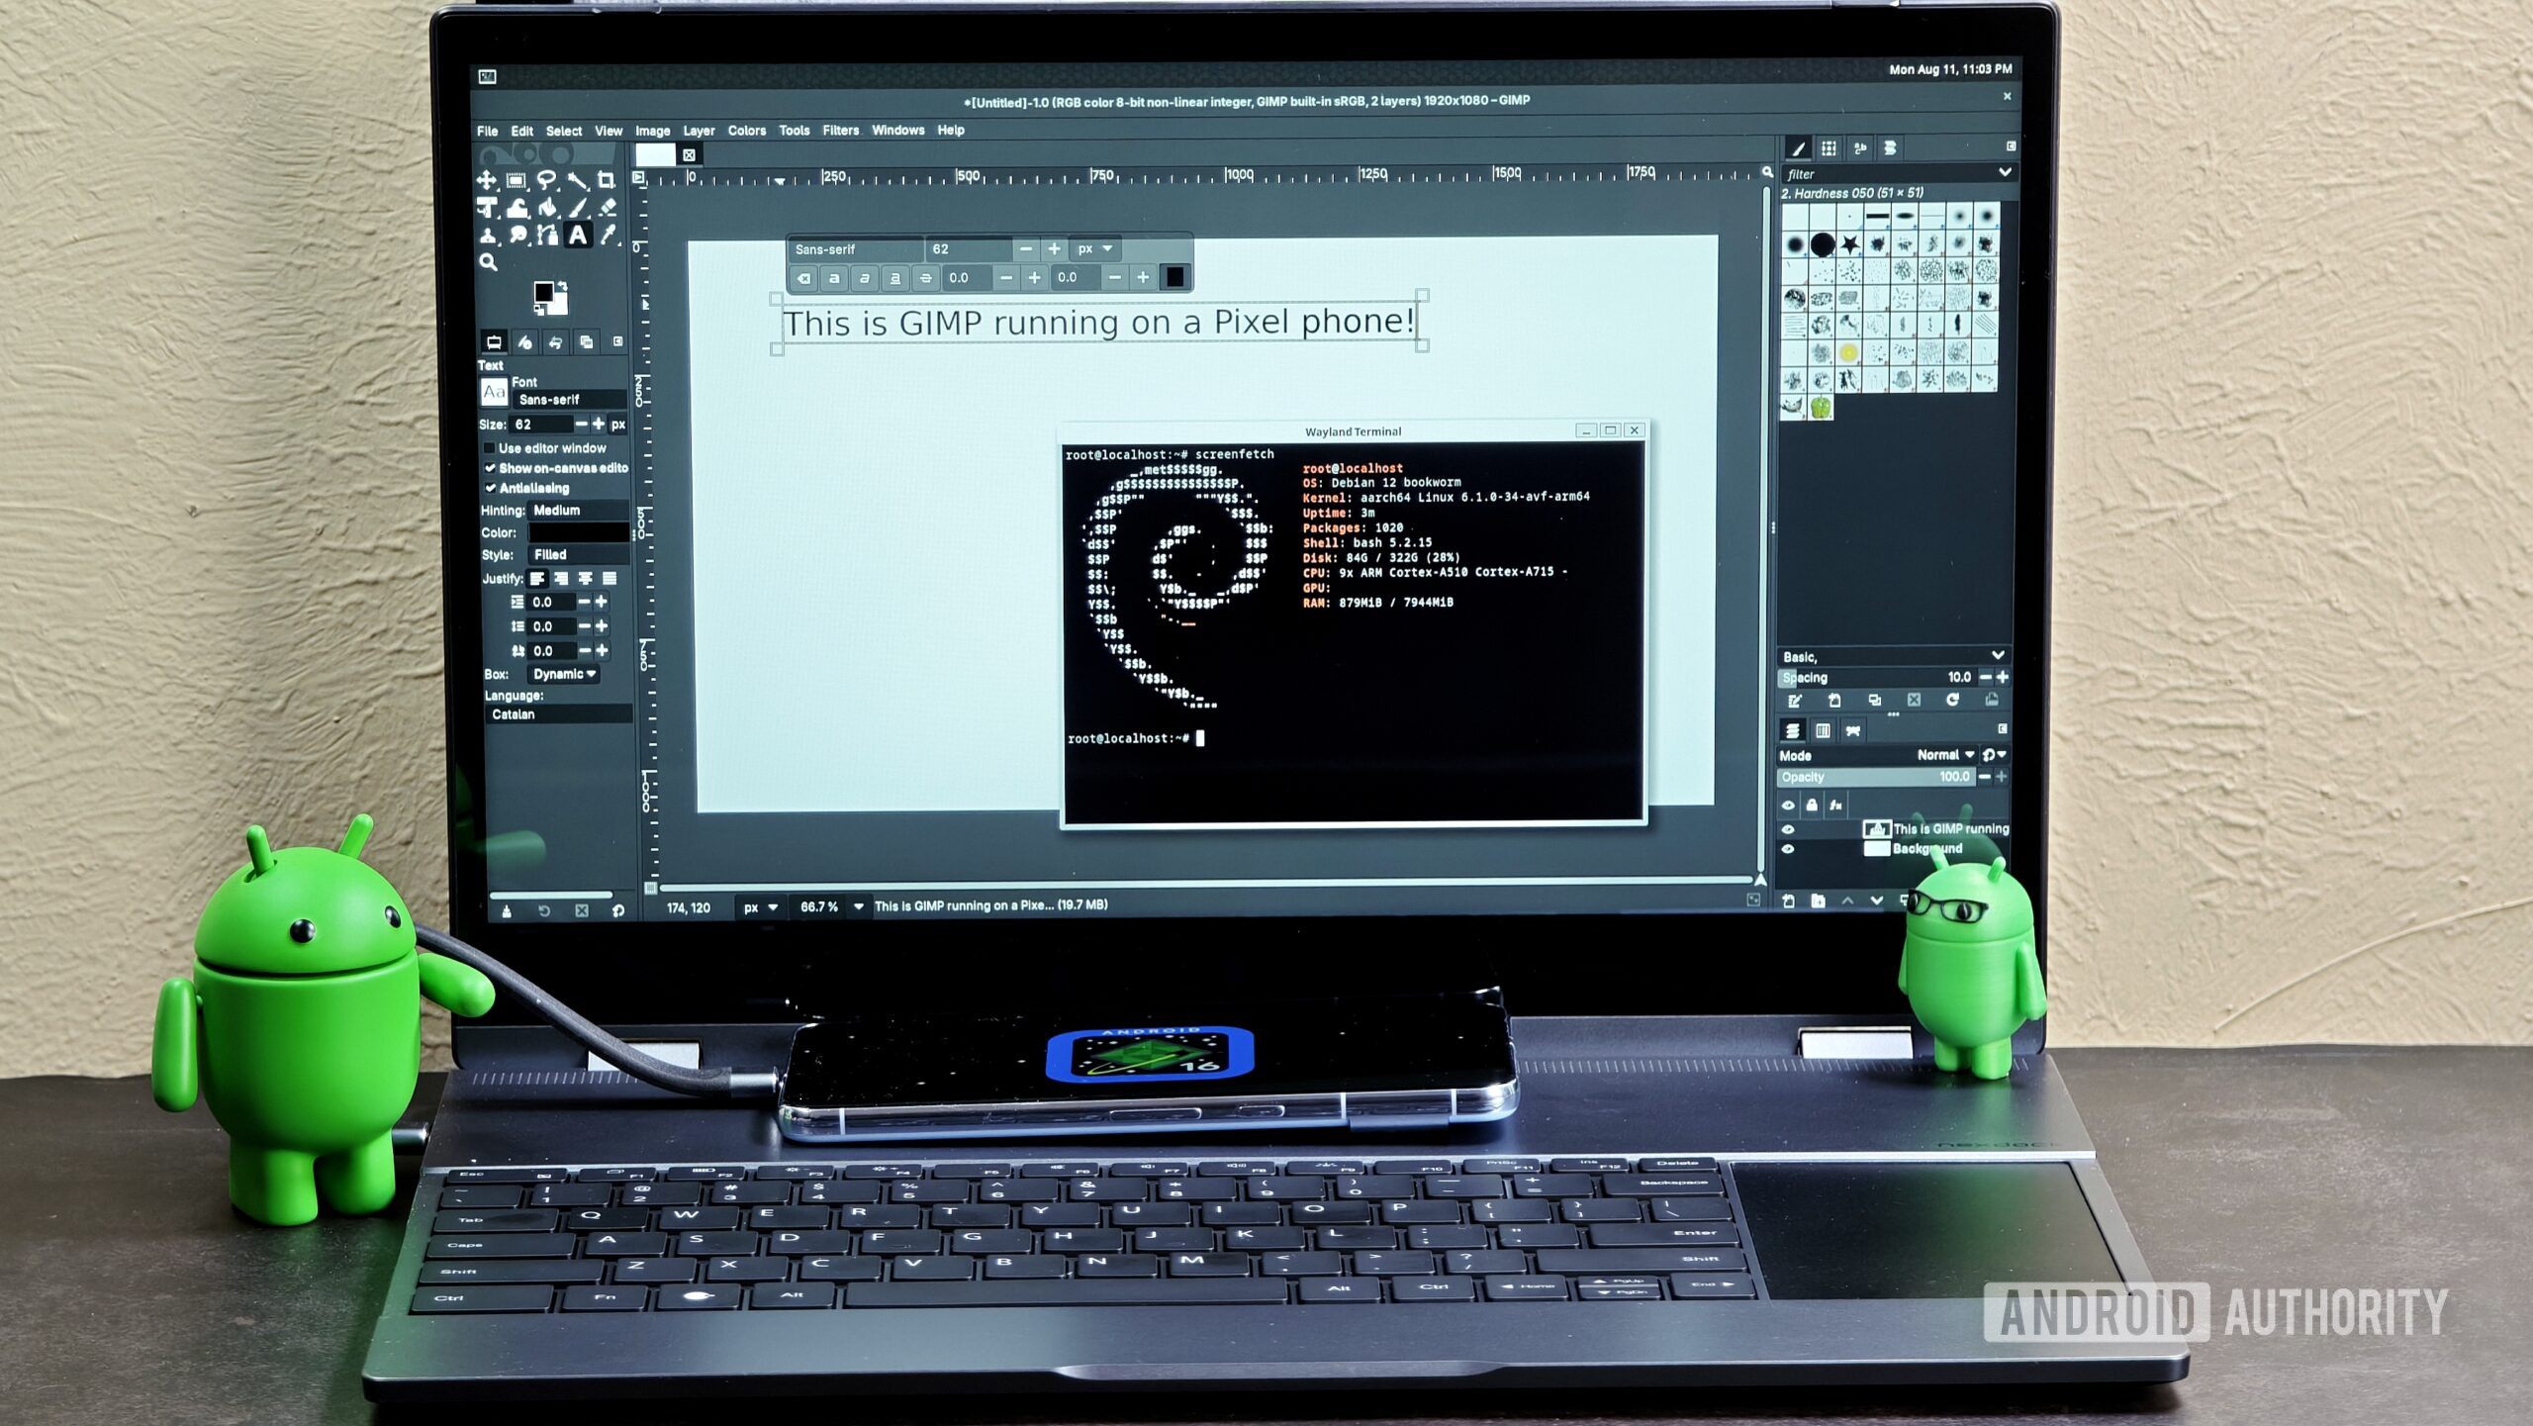Screen dimensions: 2533x1426
Task: Select the Move tool
Action: tap(487, 179)
